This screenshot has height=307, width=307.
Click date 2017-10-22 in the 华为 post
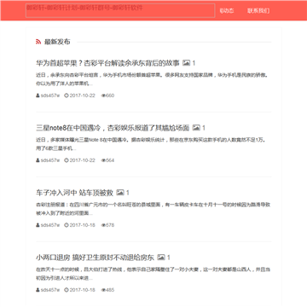(83, 96)
